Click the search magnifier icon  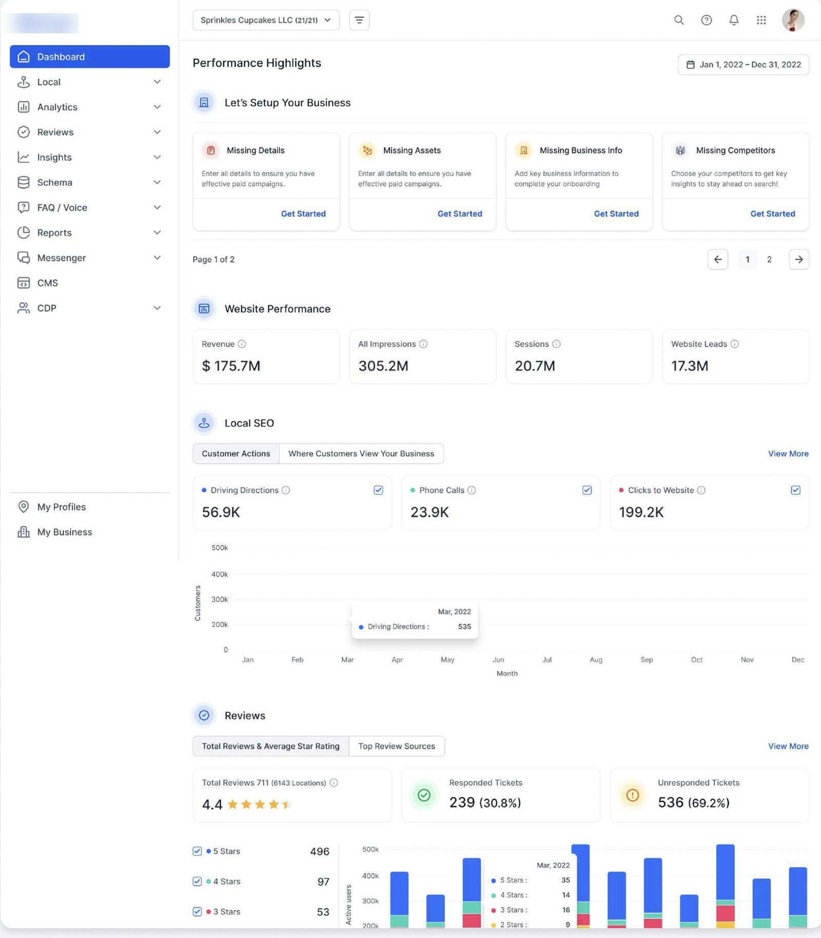(x=679, y=20)
